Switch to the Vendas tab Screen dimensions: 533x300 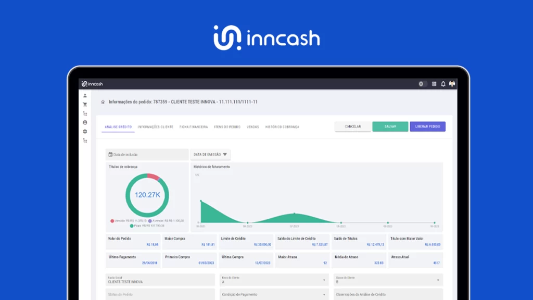pyautogui.click(x=252, y=127)
